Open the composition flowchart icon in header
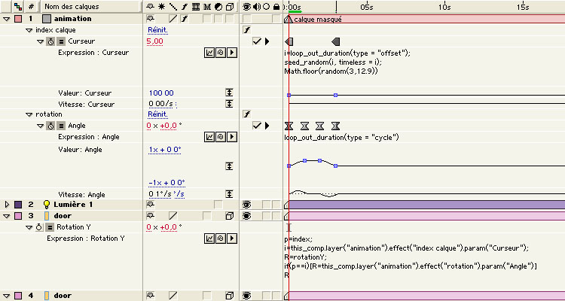The image size is (565, 301). click(18, 7)
